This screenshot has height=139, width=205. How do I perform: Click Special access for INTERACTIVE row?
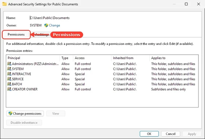point(80,74)
